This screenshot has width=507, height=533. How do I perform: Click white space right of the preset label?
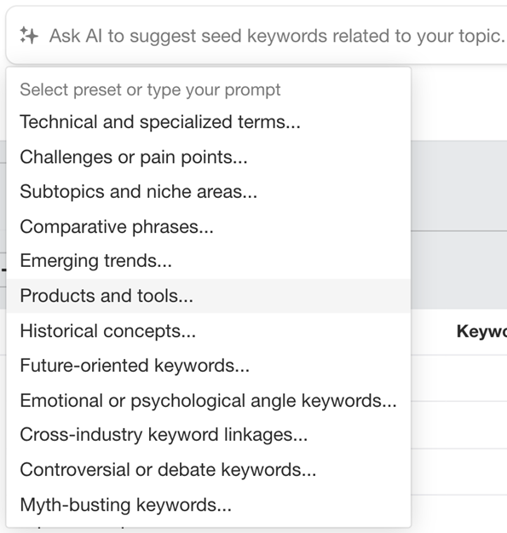coord(345,90)
